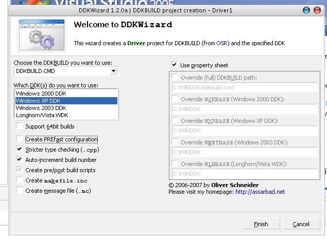327x239 pixels.
Task: Uncheck Stricter type checking (.cpp)
Action: click(x=20, y=149)
